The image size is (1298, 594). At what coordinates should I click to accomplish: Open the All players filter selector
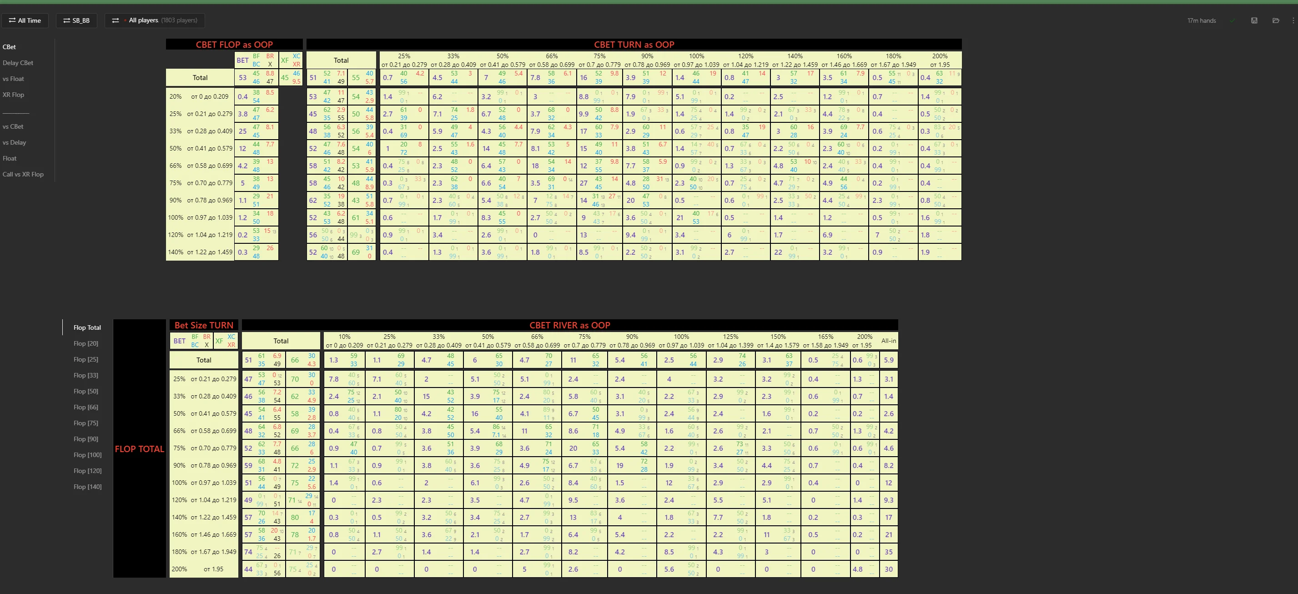coord(155,20)
